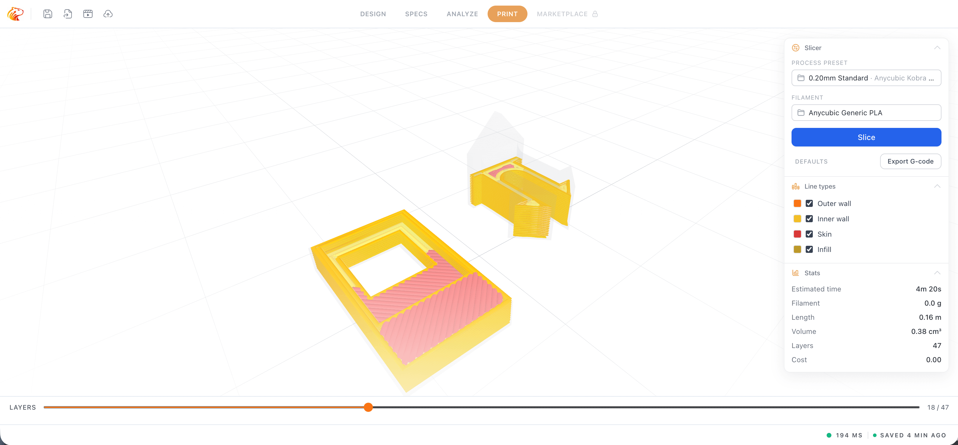Click the Slicer panel icon
958x445 pixels.
795,47
